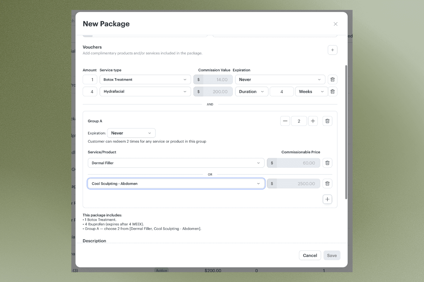
Task: Click the dialog vertical scrollbar
Action: 346,132
